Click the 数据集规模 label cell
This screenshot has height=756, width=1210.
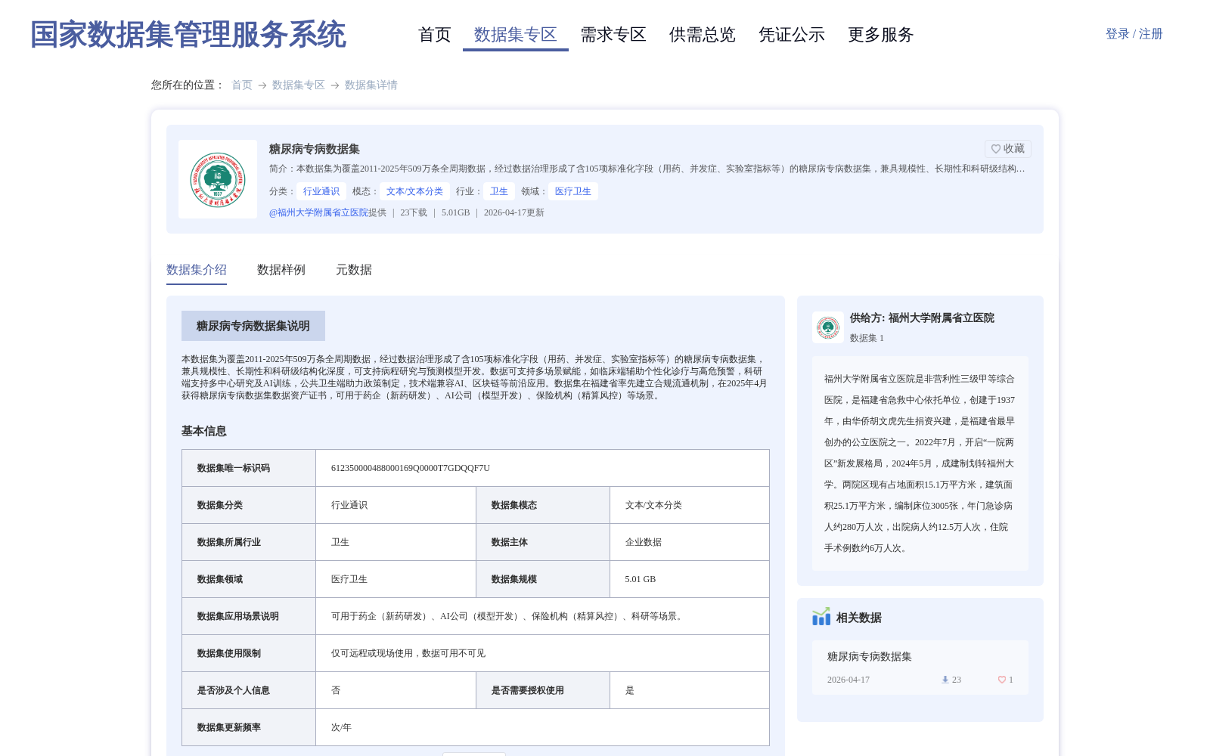point(543,579)
